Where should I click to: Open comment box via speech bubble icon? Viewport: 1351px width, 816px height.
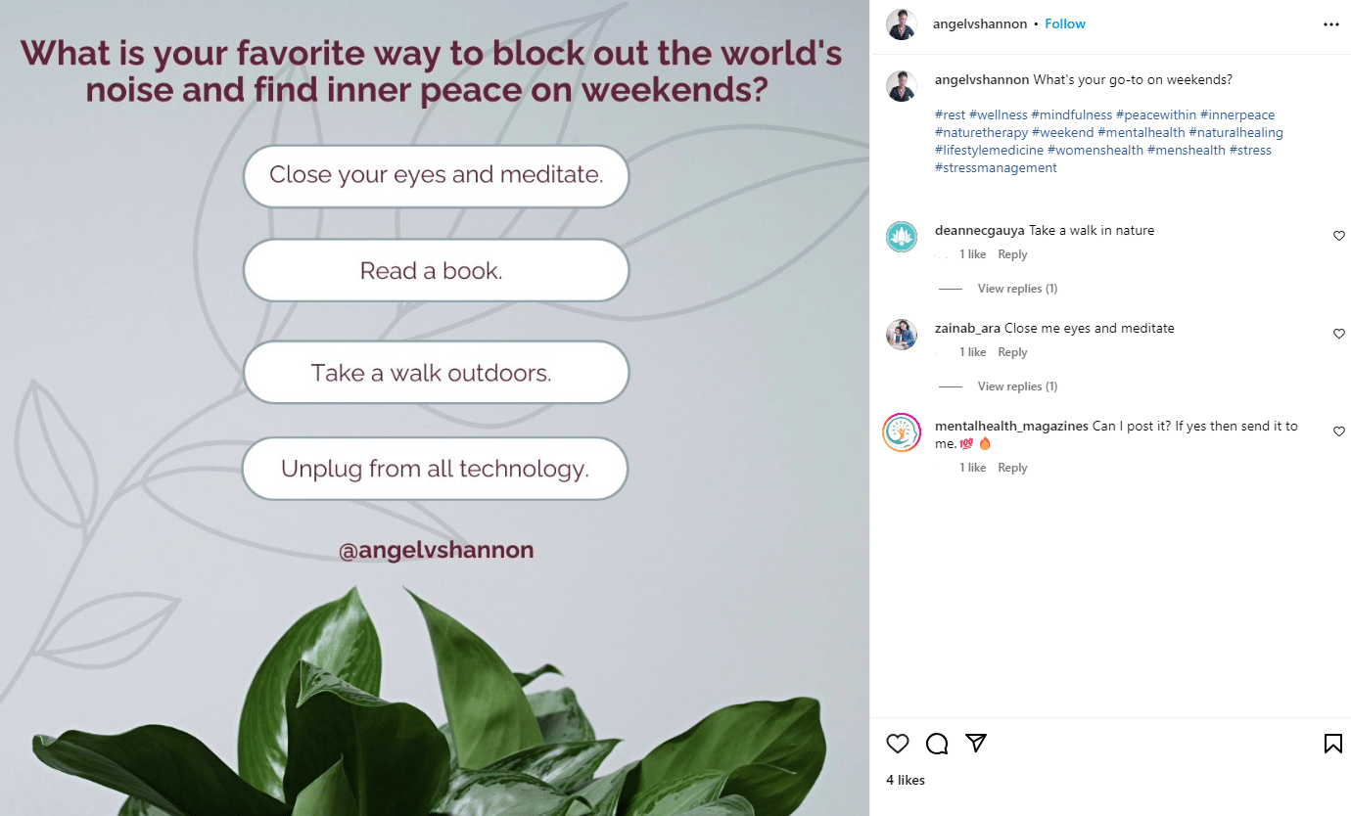coord(937,744)
